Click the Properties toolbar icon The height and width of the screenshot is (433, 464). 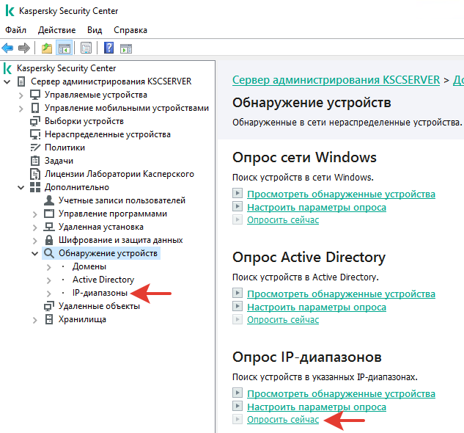86,48
